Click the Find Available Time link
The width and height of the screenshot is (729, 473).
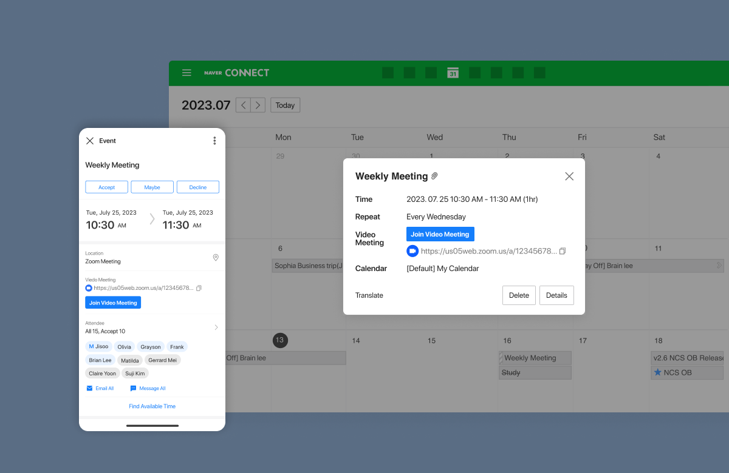pyautogui.click(x=152, y=406)
